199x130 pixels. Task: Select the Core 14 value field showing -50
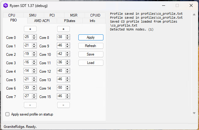61,88
